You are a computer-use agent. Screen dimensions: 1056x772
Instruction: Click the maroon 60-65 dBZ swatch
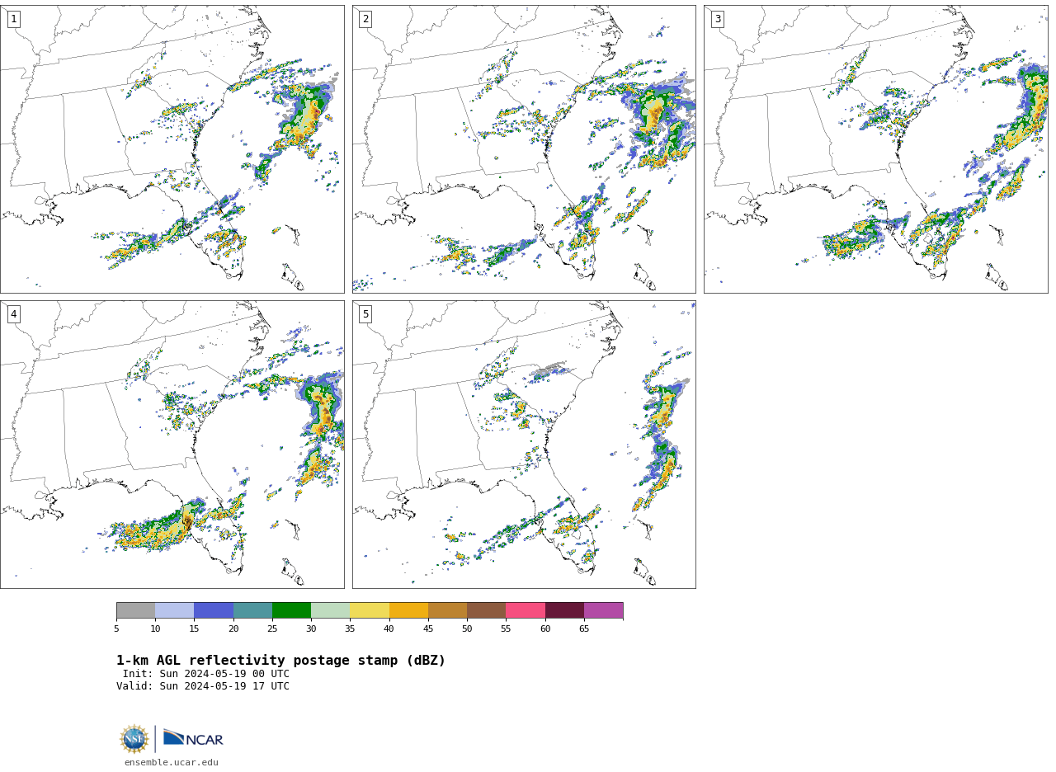(x=564, y=610)
